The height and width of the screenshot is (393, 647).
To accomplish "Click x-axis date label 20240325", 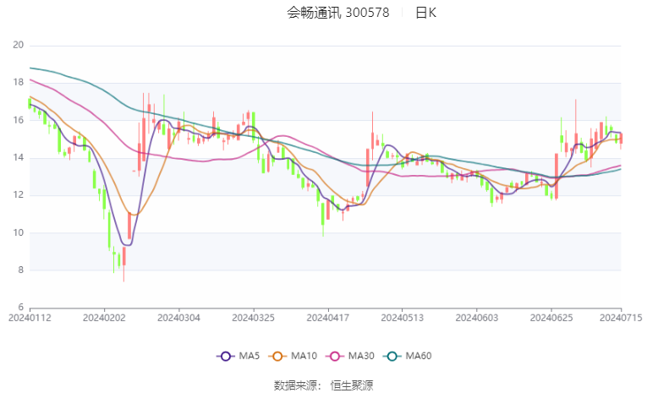I will (x=254, y=318).
